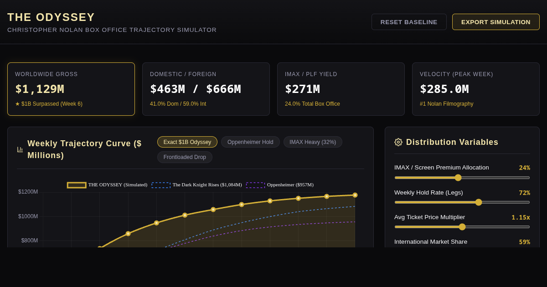Viewport: 547px width, 287px height.
Task: Open the IMAX / PLF Yield card
Action: [x=341, y=89]
